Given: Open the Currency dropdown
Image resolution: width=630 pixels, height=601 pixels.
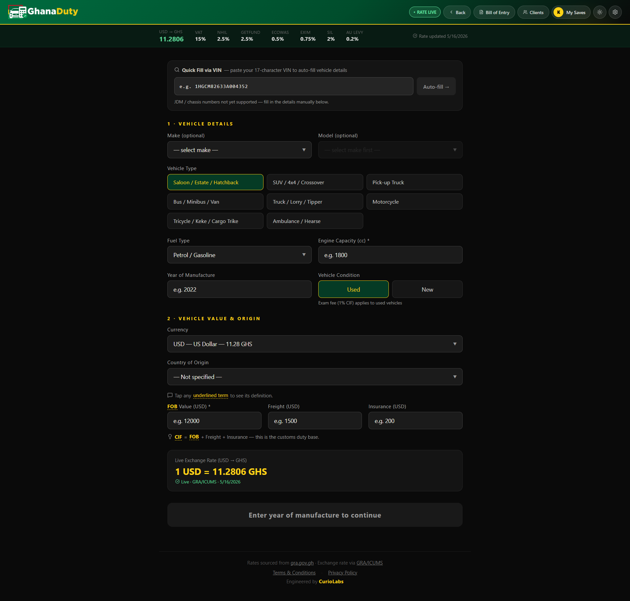Looking at the screenshot, I should click(315, 344).
